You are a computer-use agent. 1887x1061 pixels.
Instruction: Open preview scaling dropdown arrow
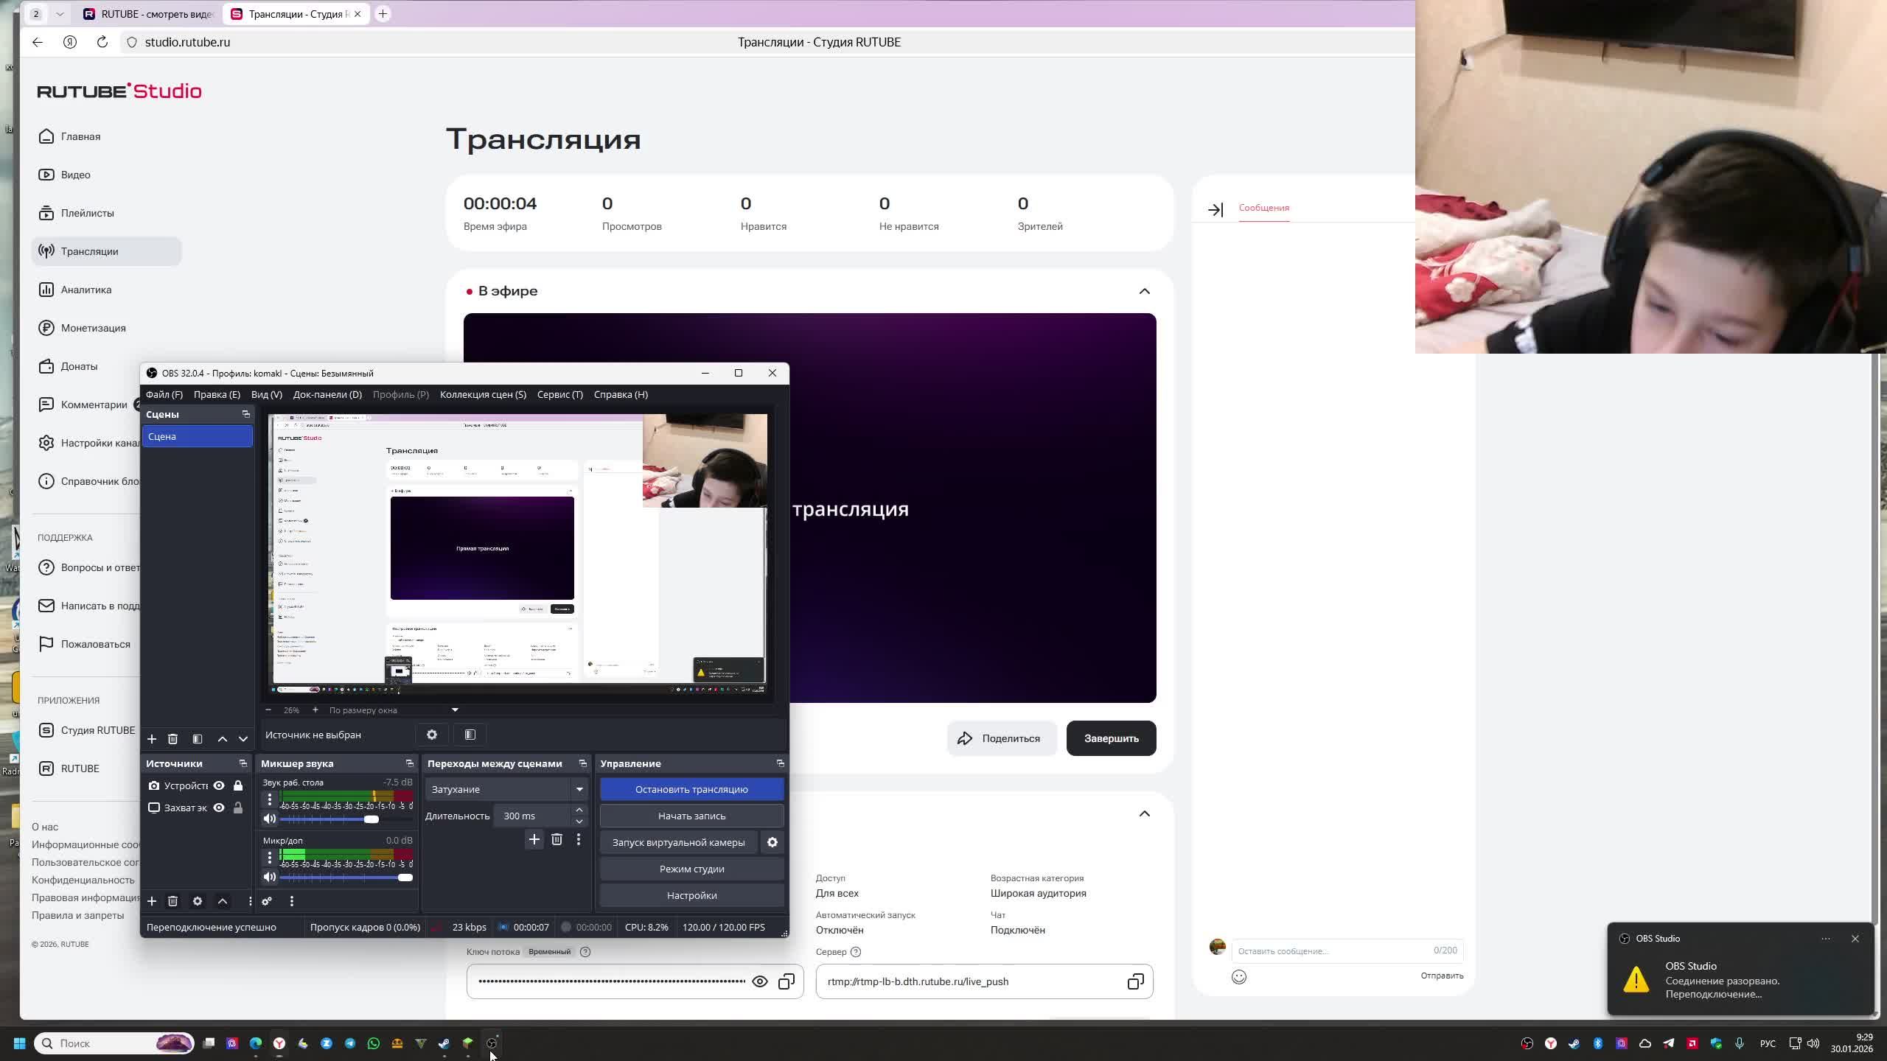coord(455,710)
